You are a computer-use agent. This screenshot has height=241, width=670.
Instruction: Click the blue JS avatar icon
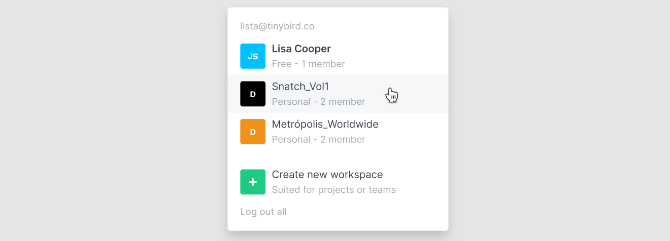(253, 56)
